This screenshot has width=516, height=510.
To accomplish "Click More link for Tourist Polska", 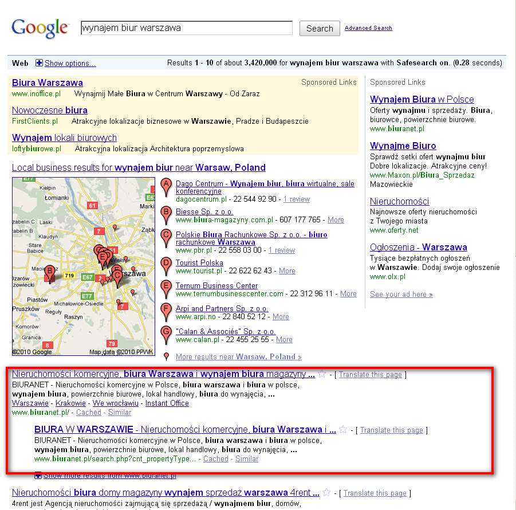I will [x=287, y=271].
